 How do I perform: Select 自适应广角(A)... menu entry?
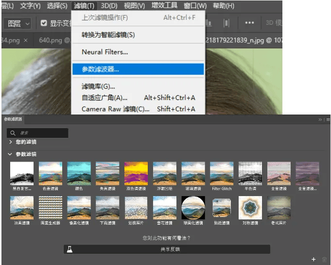tap(138, 98)
